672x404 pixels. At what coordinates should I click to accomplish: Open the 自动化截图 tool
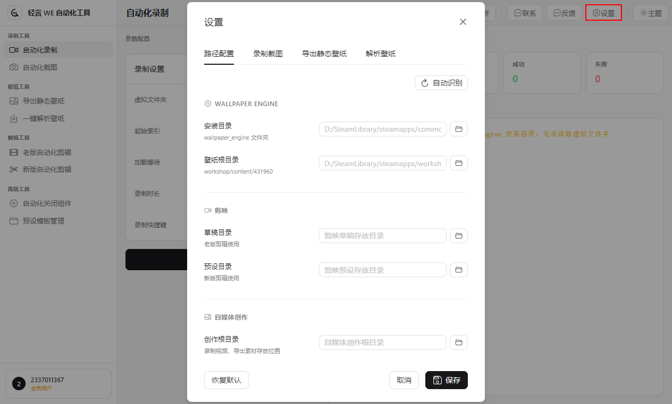pyautogui.click(x=40, y=67)
